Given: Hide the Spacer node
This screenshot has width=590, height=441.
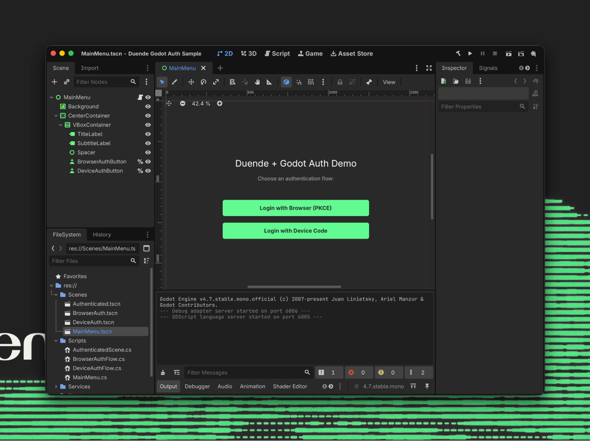Looking at the screenshot, I should tap(148, 152).
